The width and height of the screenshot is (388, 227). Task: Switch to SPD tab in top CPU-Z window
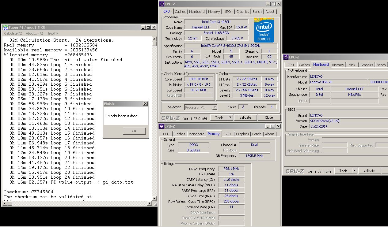(x=228, y=12)
